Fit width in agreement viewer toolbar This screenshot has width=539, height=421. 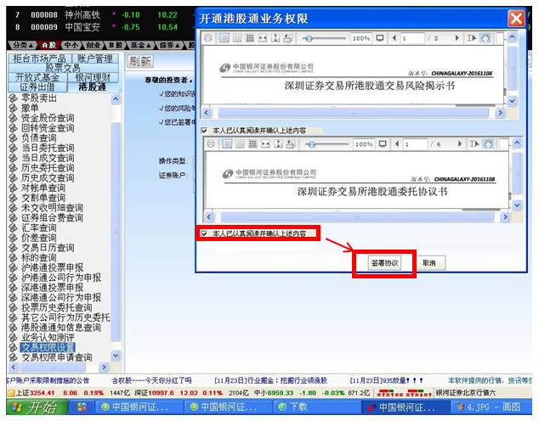tap(265, 144)
